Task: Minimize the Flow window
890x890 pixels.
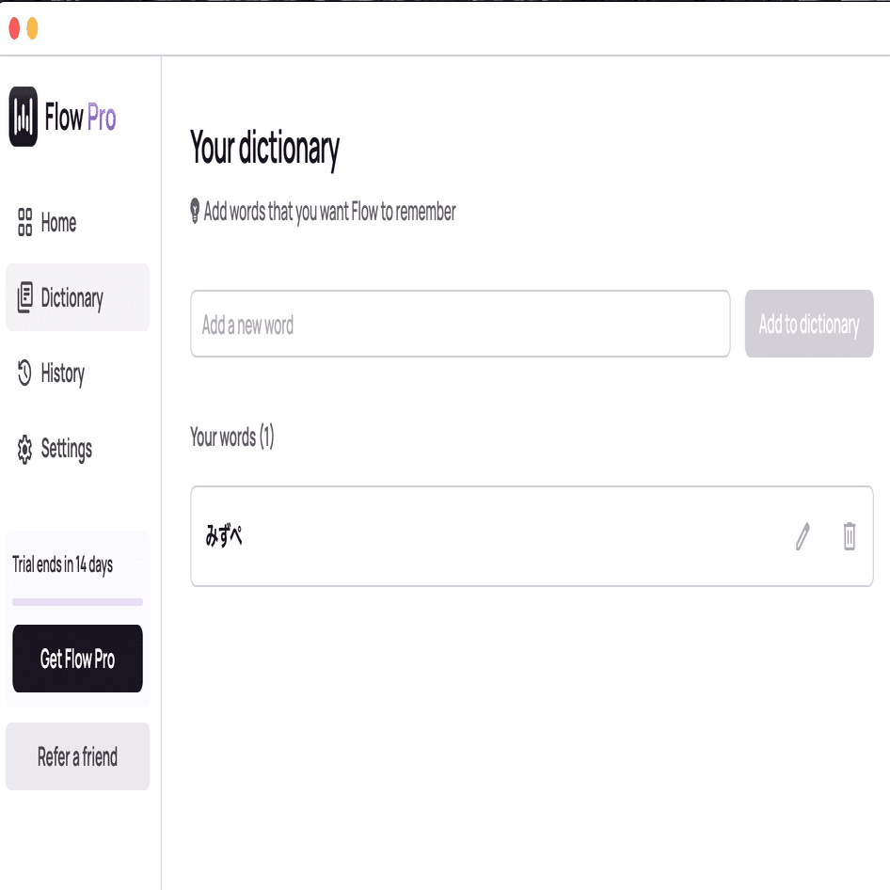Action: [x=34, y=29]
